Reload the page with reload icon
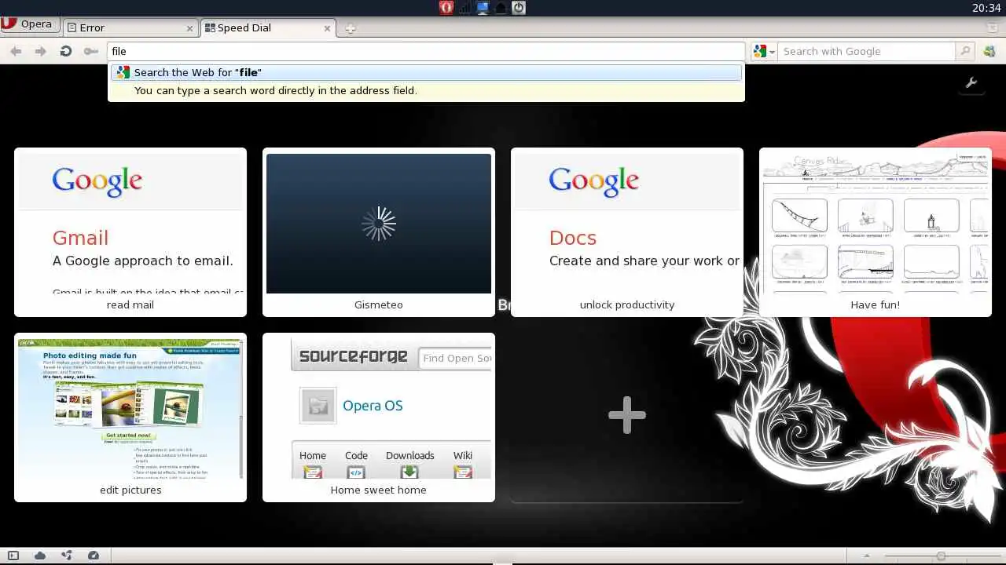This screenshot has height=565, width=1006. [x=66, y=51]
